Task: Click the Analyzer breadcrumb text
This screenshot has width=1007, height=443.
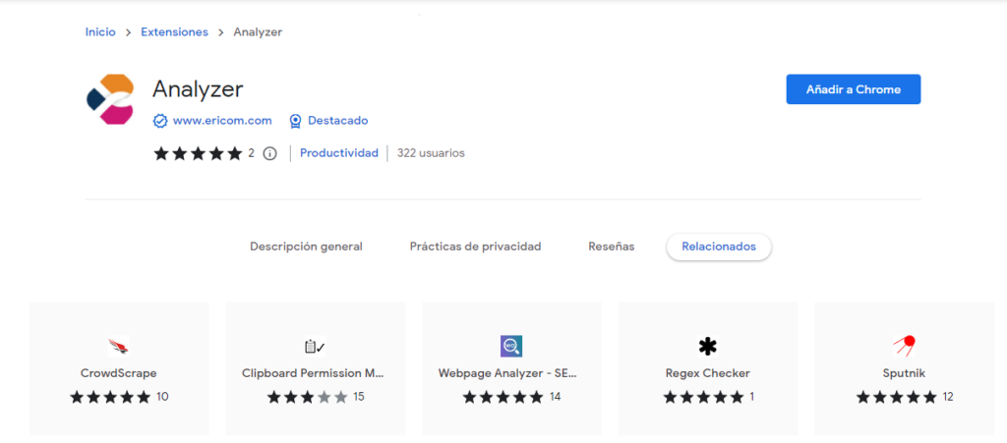Action: 258,32
